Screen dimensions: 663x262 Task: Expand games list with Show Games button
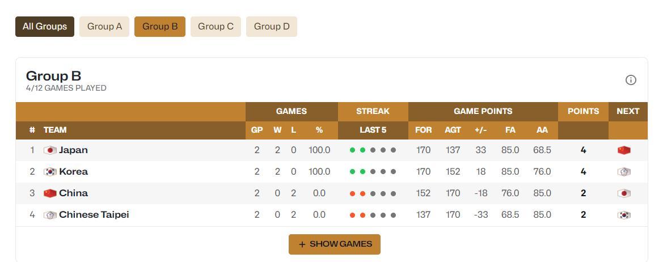pyautogui.click(x=335, y=244)
